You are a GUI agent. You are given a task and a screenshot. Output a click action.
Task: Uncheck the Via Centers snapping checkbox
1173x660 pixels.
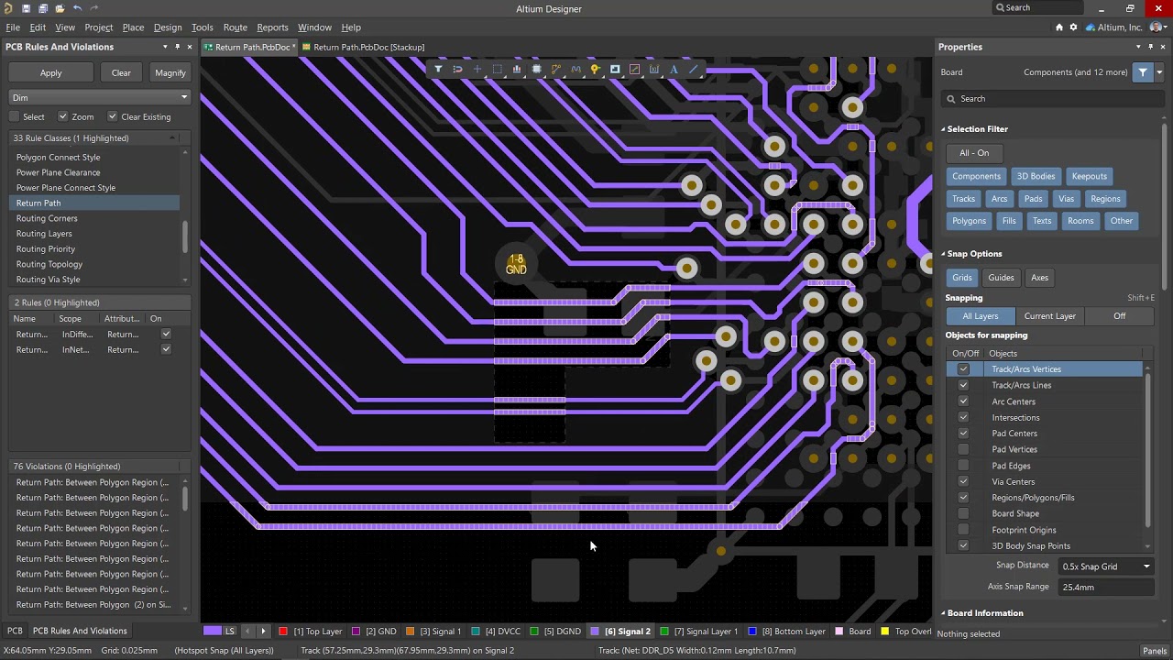click(963, 481)
